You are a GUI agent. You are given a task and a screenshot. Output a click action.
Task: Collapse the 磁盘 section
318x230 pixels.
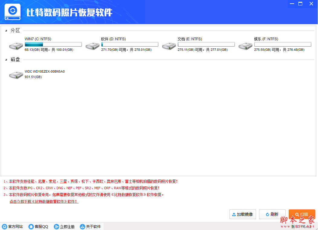6,59
